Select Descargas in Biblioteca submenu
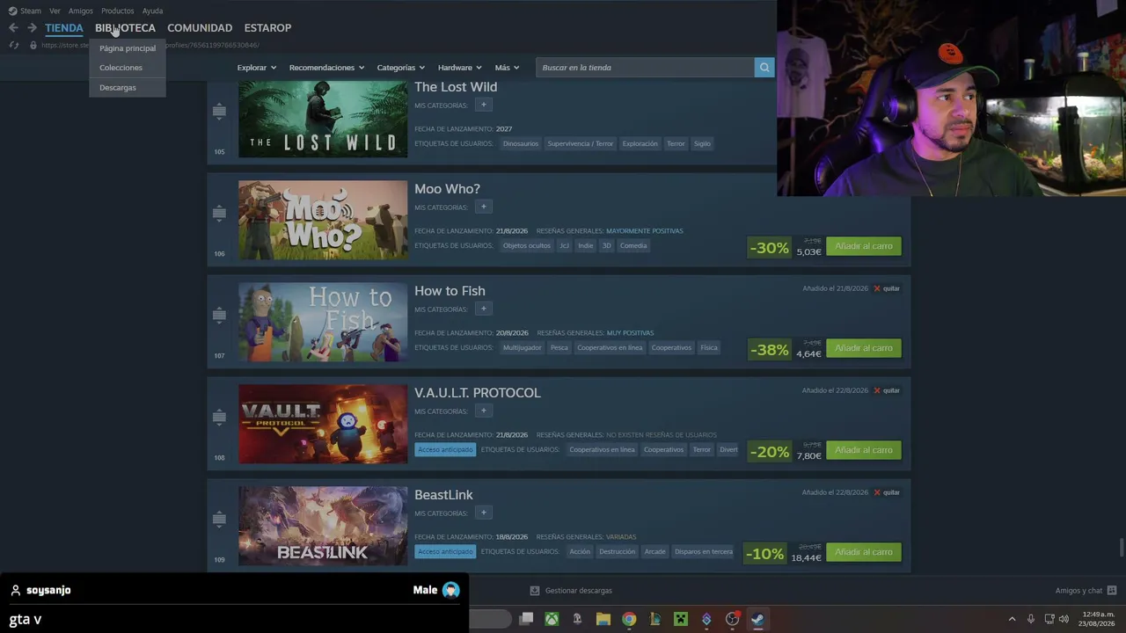1126x633 pixels. tap(128, 88)
